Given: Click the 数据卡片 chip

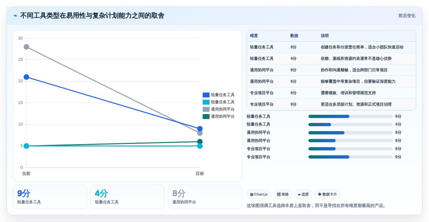Looking at the screenshot, I should 327,194.
